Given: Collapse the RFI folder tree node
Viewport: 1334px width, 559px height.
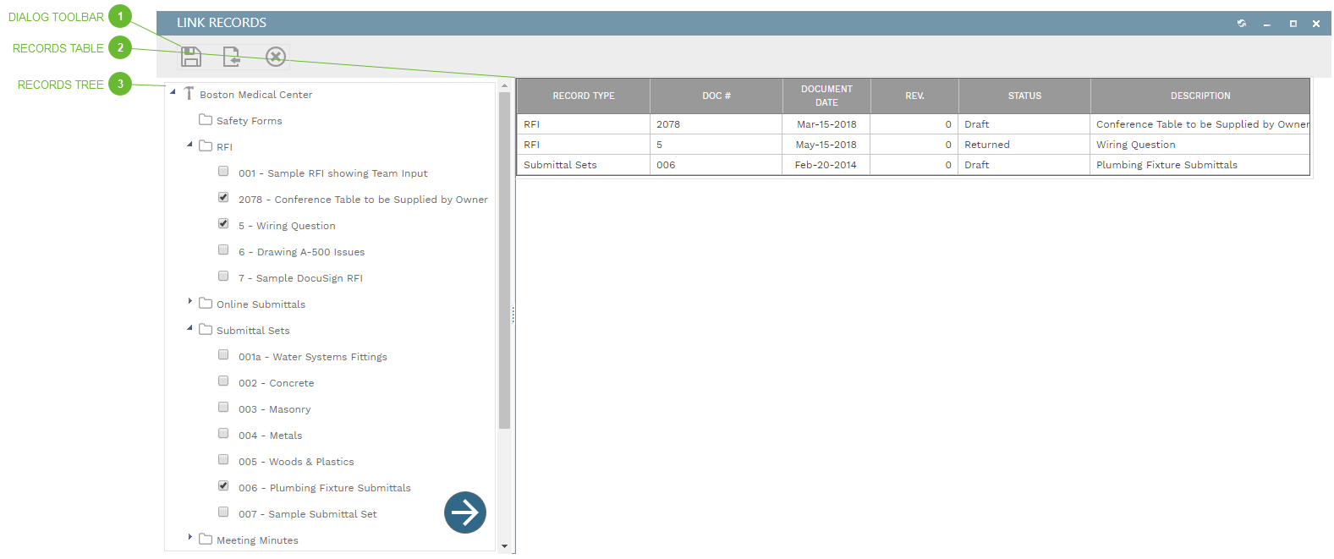Looking at the screenshot, I should pyautogui.click(x=190, y=145).
